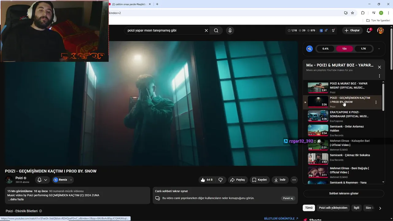This screenshot has height=221, width=393.
Task: Open the channel notification bell dropdown
Action: click(x=42, y=180)
